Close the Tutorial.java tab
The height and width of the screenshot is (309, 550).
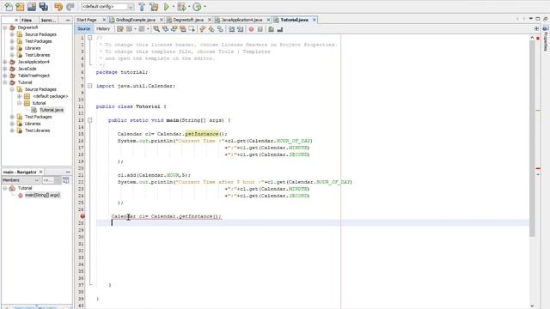[x=315, y=20]
